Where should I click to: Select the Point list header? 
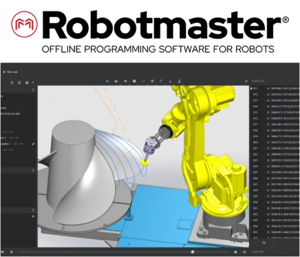click(258, 81)
